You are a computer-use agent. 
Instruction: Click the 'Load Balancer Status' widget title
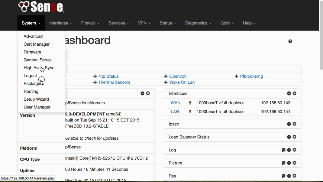pos(189,137)
